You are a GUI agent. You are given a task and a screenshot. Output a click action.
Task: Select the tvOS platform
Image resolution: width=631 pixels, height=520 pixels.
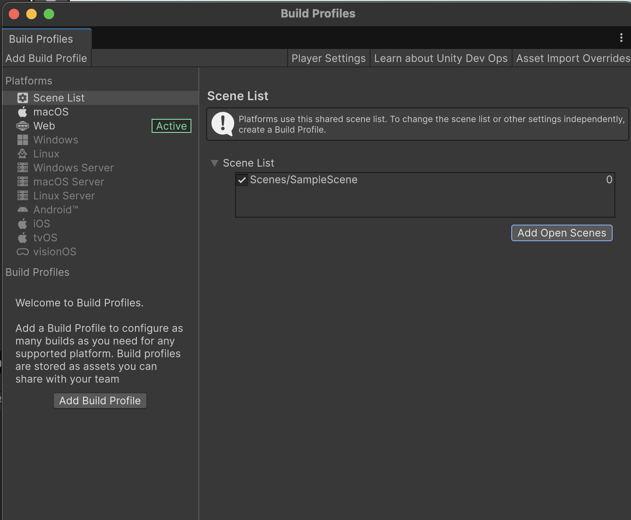pos(101,238)
